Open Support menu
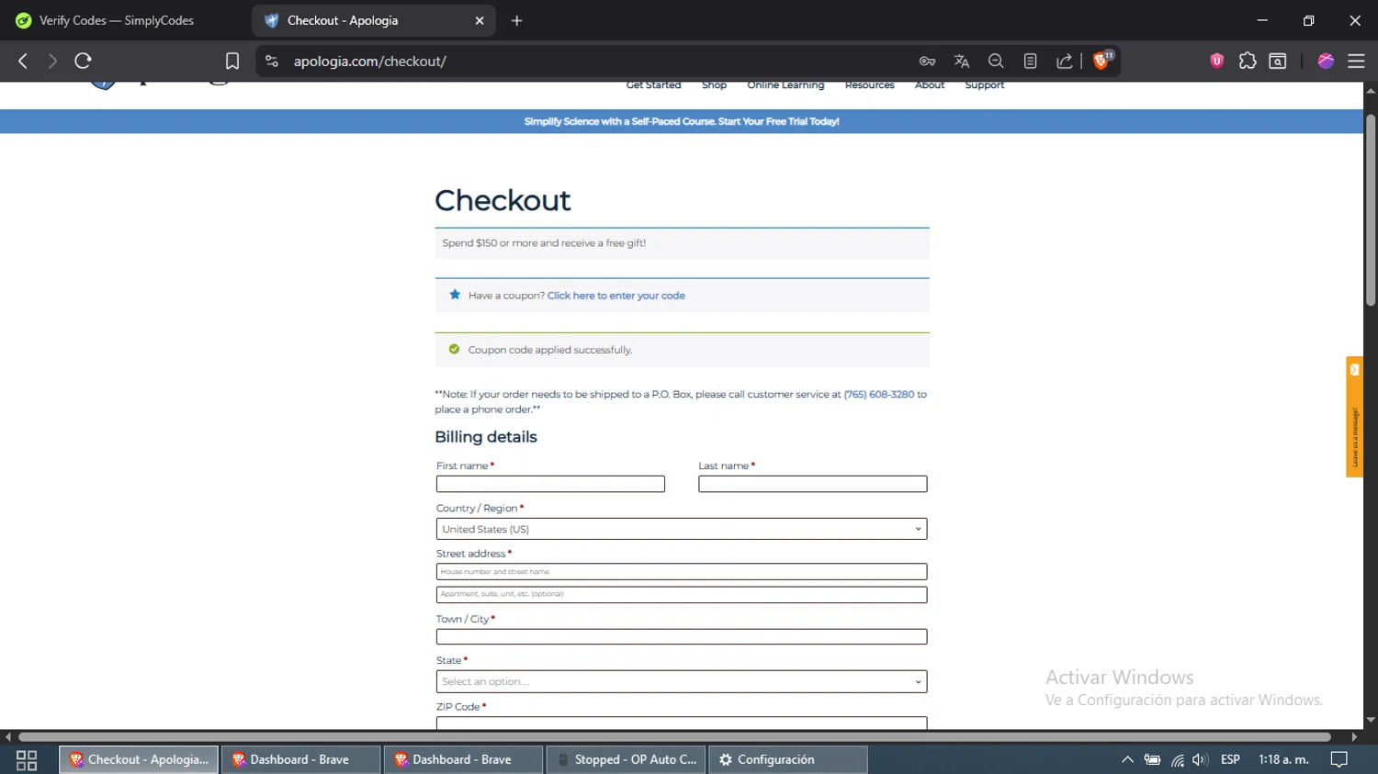The height and width of the screenshot is (774, 1378). tap(984, 84)
